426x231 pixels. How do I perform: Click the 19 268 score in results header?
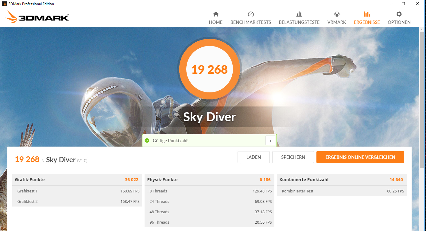coord(27,159)
